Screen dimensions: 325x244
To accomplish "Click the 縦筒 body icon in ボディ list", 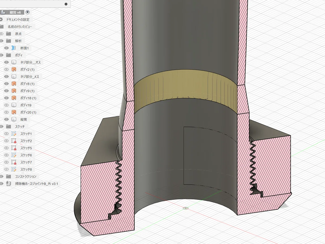I will point(14,119).
